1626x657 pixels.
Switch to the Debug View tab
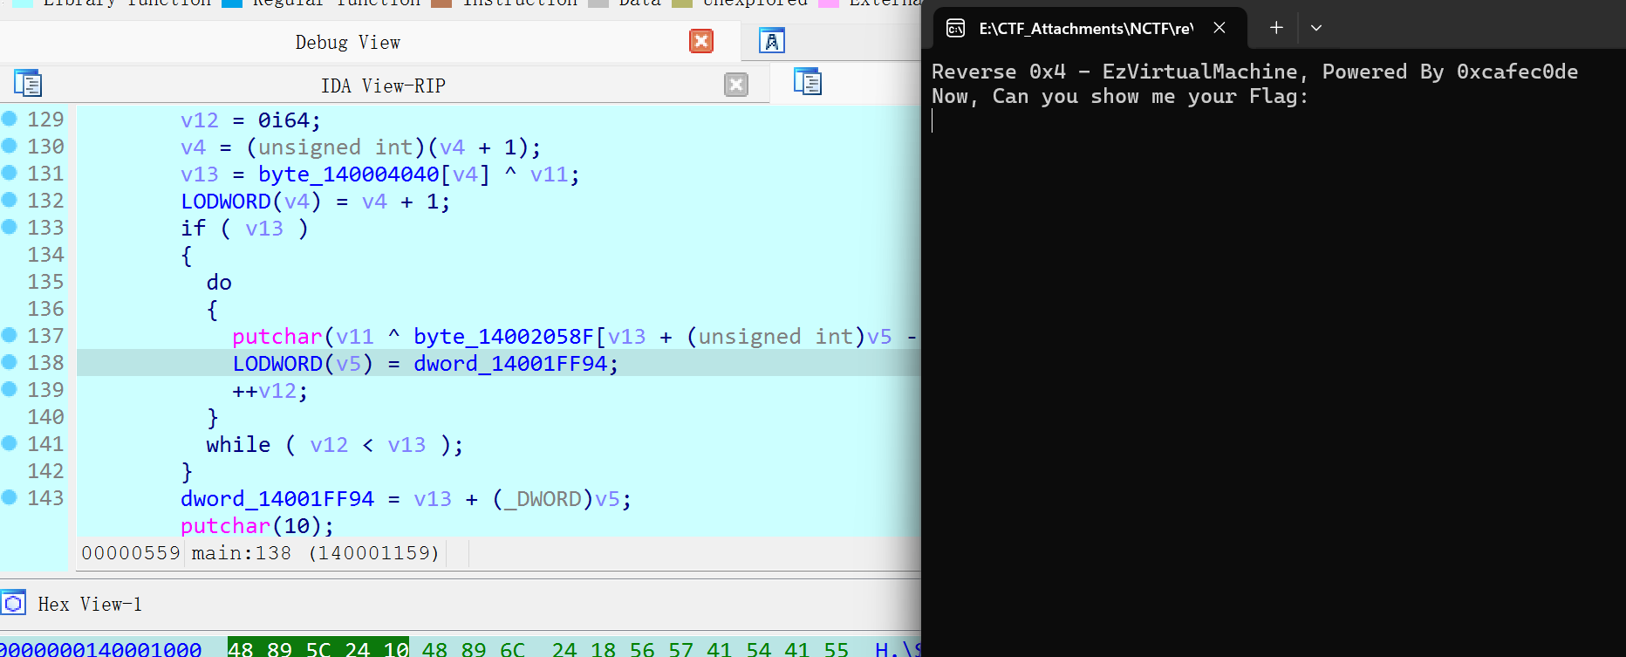[347, 43]
